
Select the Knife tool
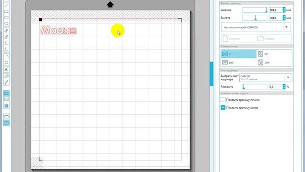click(6, 83)
